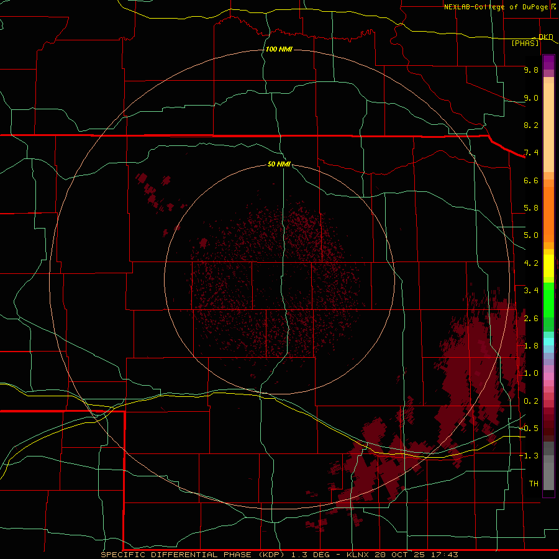Click the pink band near the 1.0 value
This screenshot has width=559, height=559.
pyautogui.click(x=548, y=376)
